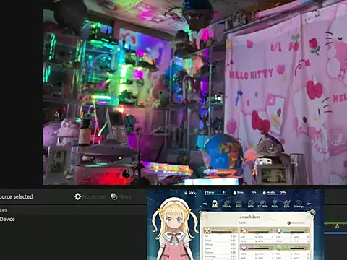Close the JesuAdam status panel

(312, 212)
